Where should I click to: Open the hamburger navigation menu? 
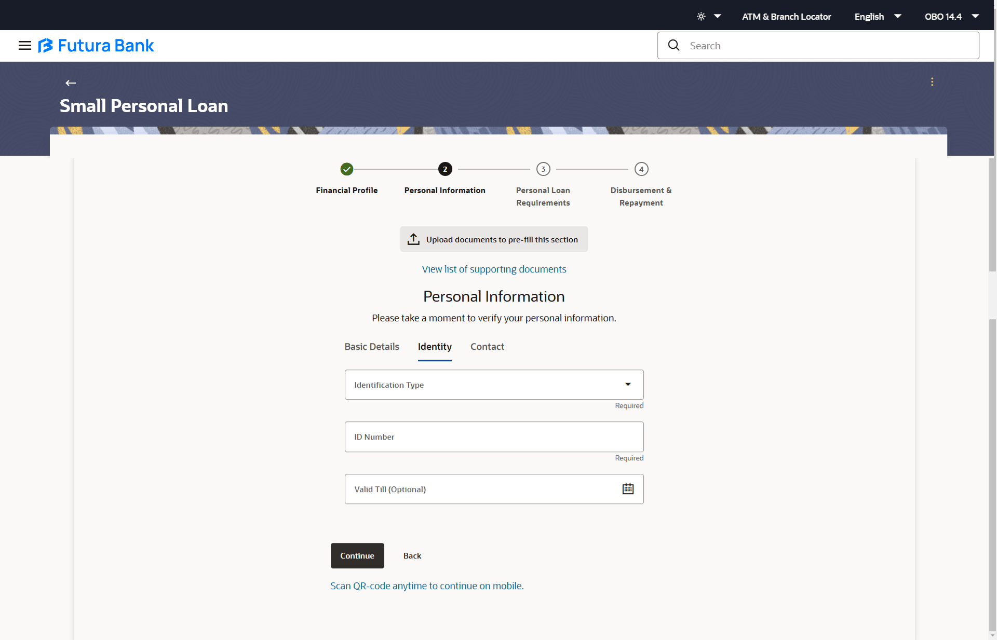(24, 46)
